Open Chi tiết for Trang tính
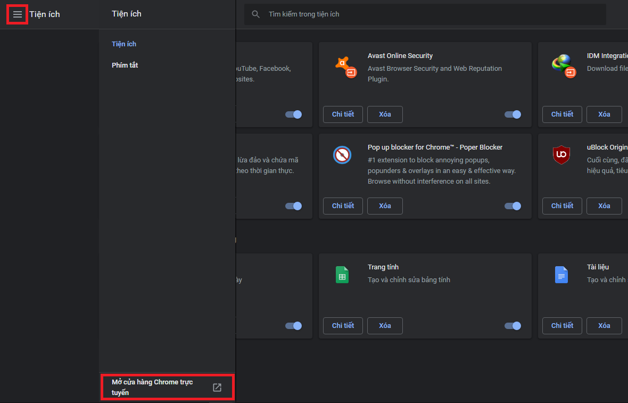Viewport: 628px width, 403px height. point(343,326)
